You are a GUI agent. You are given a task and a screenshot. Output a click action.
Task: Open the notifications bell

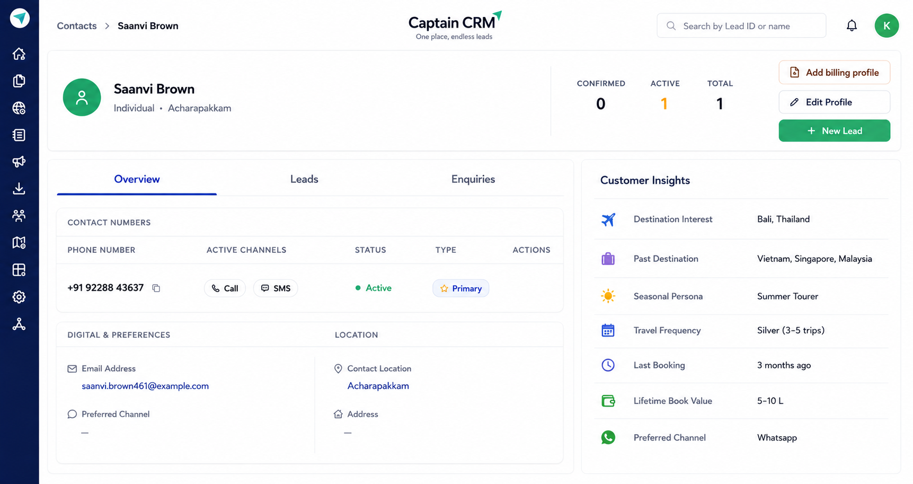852,25
